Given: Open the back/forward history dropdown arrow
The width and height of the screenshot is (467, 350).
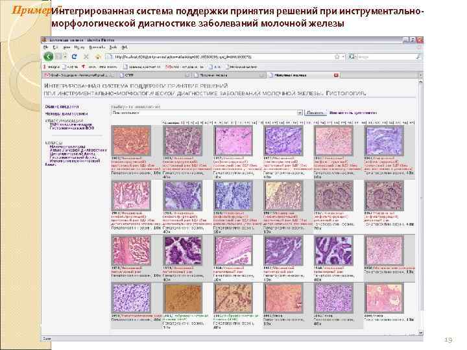Looking at the screenshot, I should (66, 56).
